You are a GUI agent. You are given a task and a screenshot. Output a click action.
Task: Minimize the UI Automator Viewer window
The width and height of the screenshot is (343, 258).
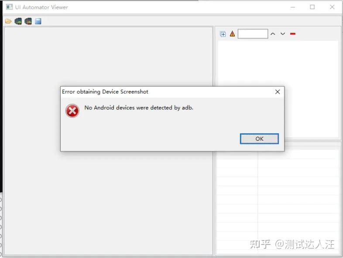(293, 7)
